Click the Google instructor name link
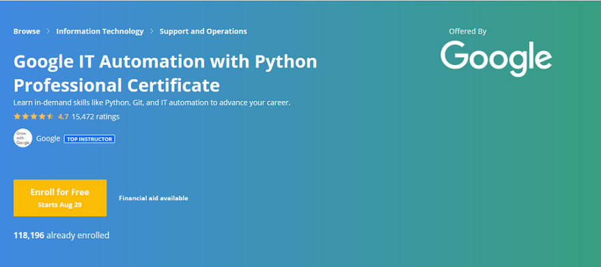The height and width of the screenshot is (267, 601). point(48,139)
